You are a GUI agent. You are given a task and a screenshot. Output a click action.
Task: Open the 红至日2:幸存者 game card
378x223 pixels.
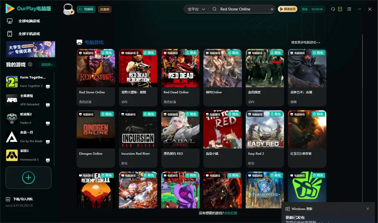(x=307, y=139)
